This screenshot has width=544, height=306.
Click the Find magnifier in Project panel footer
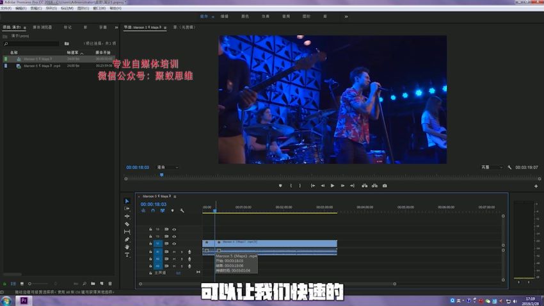84,284
